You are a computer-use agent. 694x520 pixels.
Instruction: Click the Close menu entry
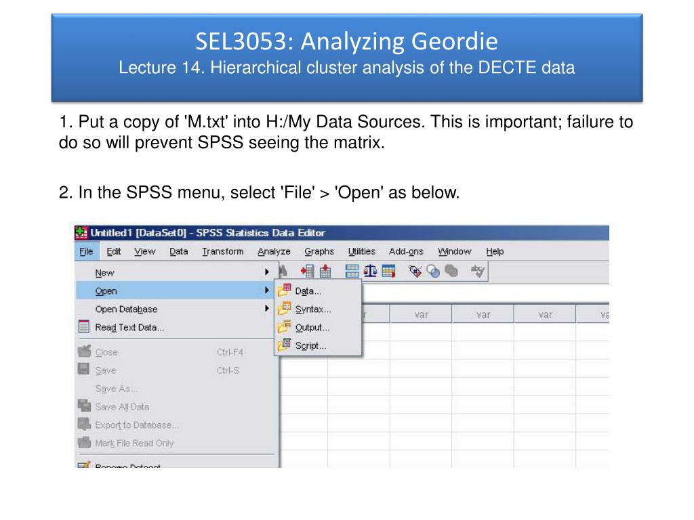(178, 352)
